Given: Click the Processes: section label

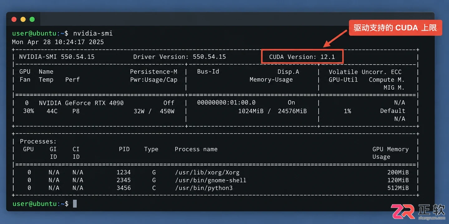Looking at the screenshot, I should 38,142.
